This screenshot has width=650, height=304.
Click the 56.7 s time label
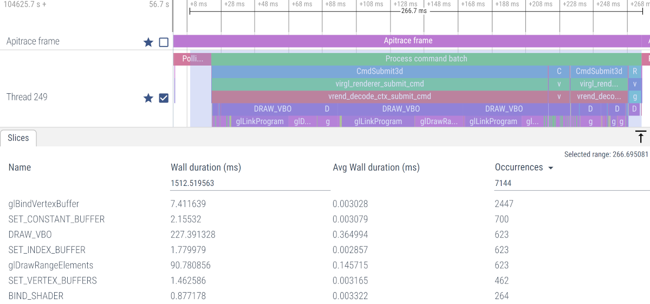159,4
